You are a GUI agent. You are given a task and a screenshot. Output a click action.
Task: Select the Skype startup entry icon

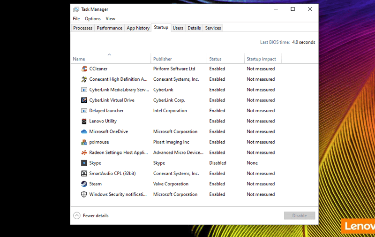84,163
